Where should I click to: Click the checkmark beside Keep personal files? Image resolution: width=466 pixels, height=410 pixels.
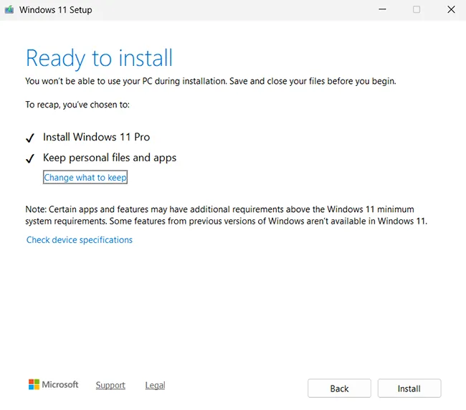pos(30,158)
